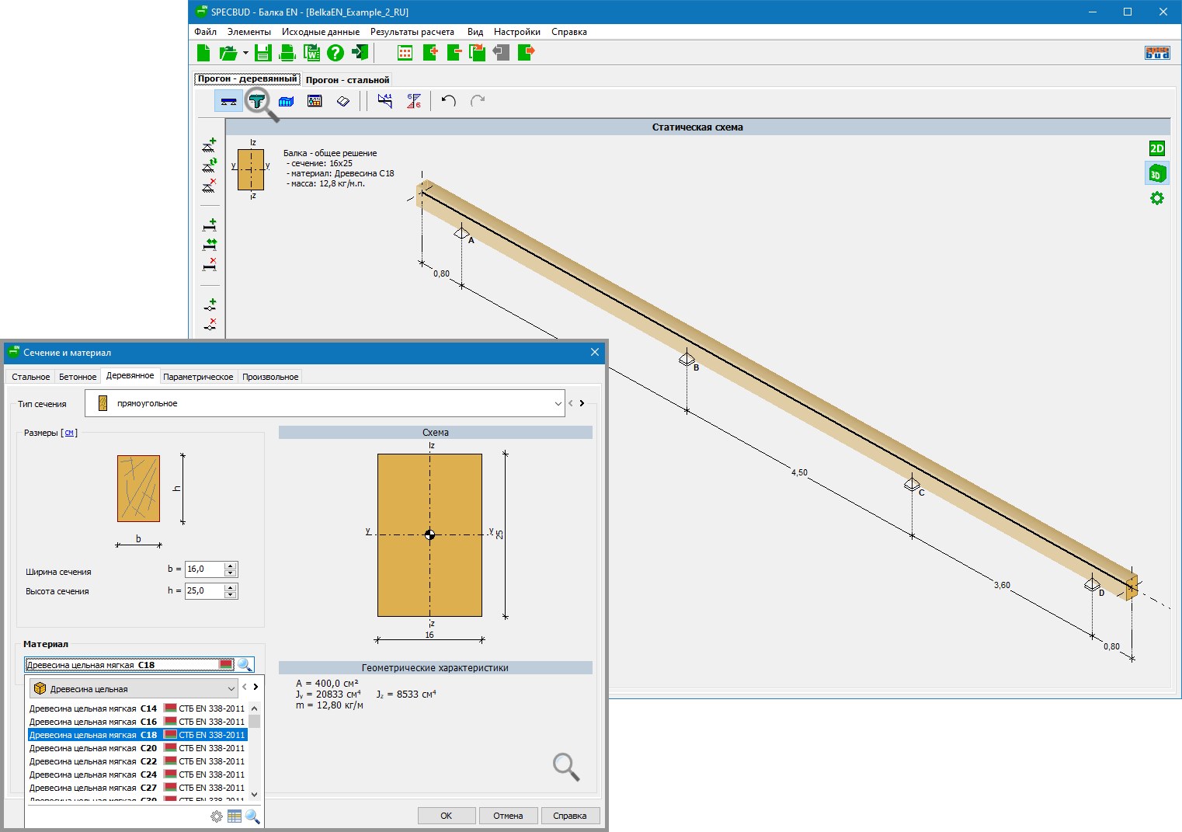Expand the Тип сечения dropdown
Image resolution: width=1182 pixels, height=832 pixels.
click(x=558, y=404)
